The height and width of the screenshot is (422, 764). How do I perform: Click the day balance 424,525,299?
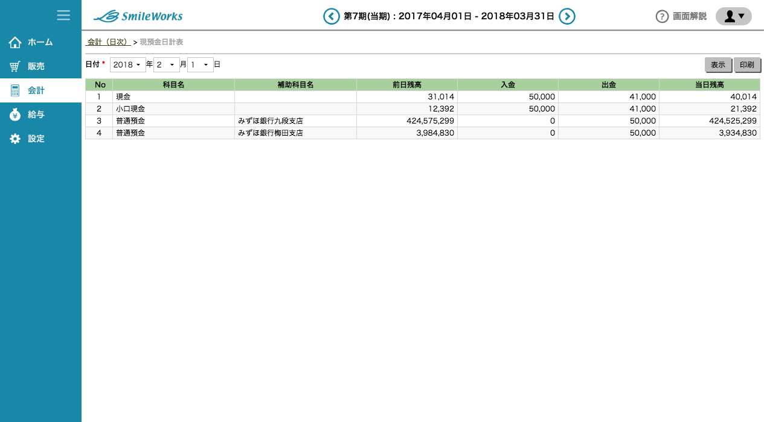710,121
